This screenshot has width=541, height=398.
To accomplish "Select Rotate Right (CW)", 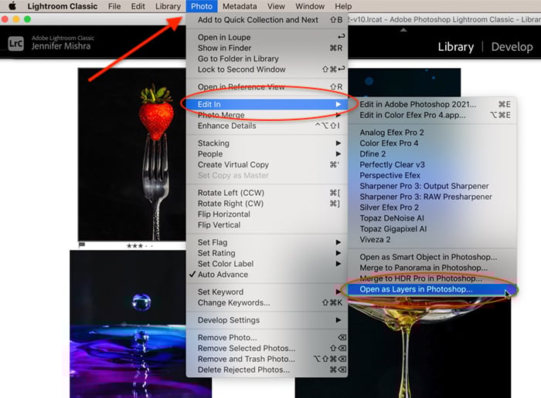I will click(267, 204).
